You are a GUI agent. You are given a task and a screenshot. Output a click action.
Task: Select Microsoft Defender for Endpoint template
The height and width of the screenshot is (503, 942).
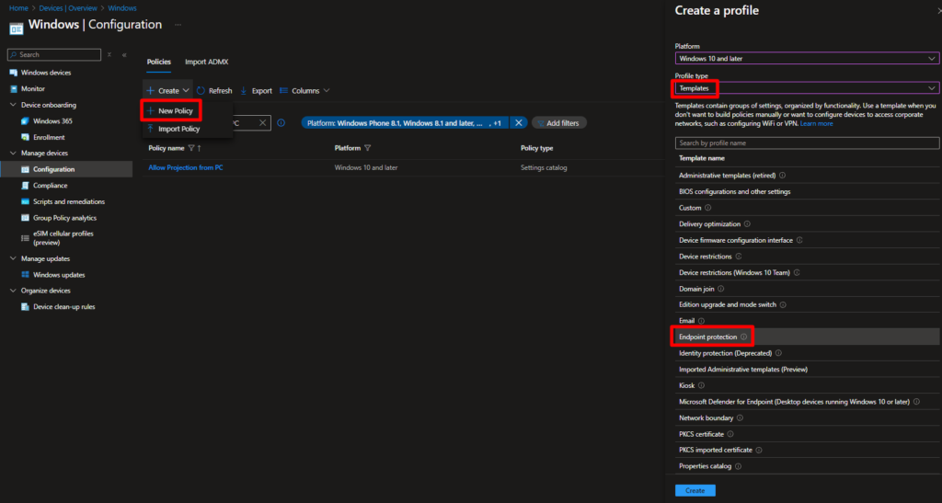click(807, 402)
